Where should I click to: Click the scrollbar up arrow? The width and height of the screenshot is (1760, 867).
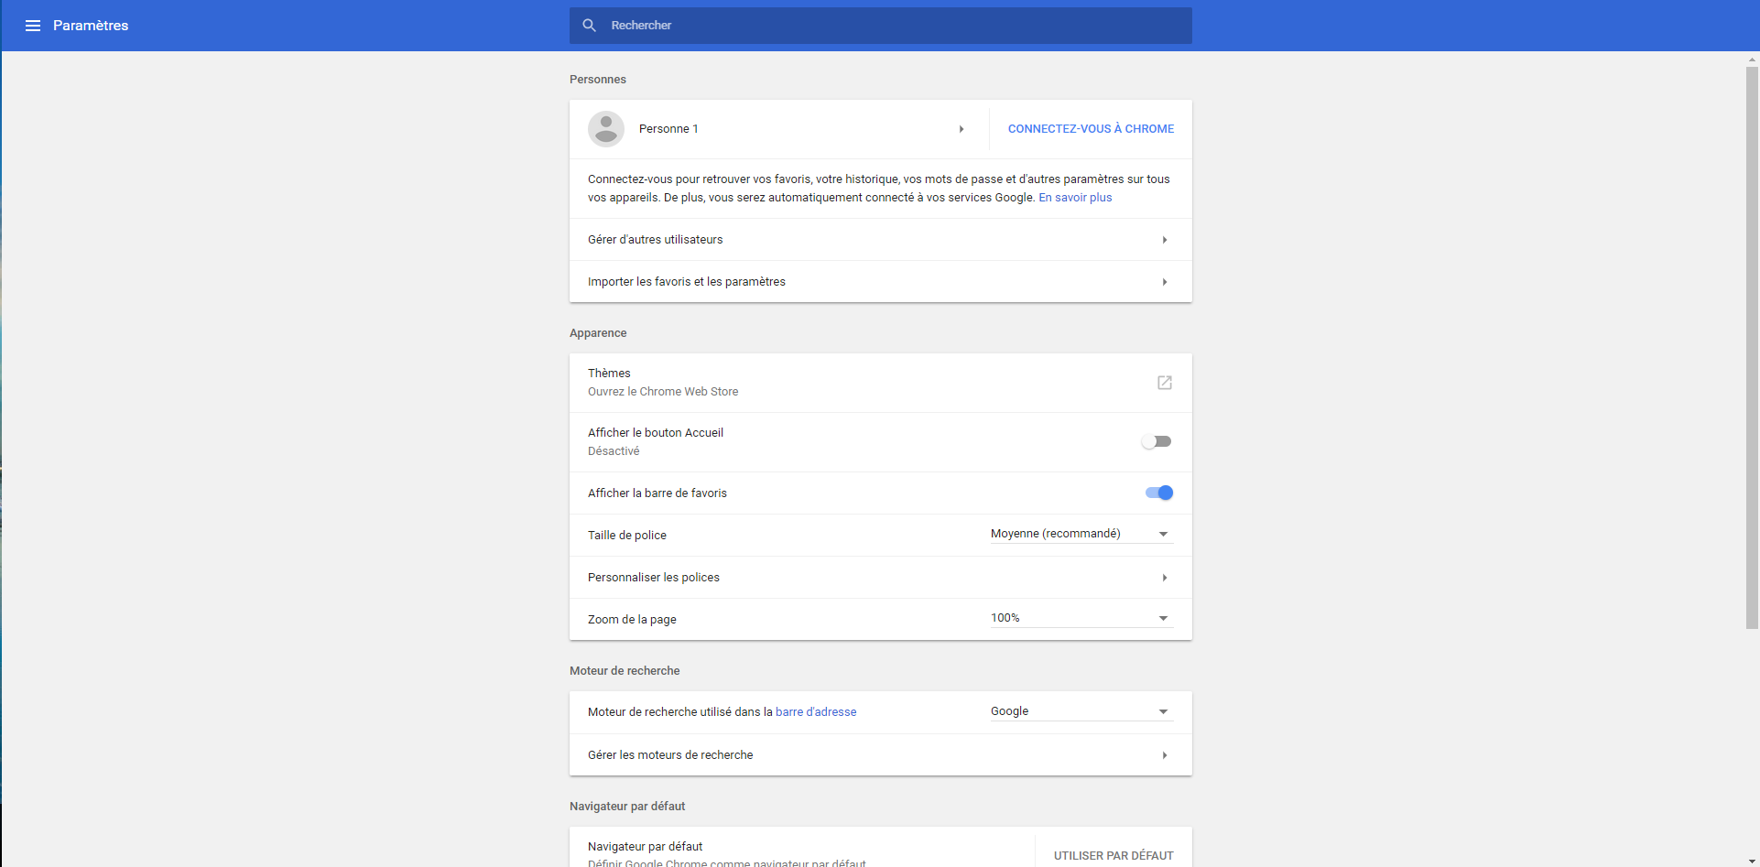[x=1752, y=60]
